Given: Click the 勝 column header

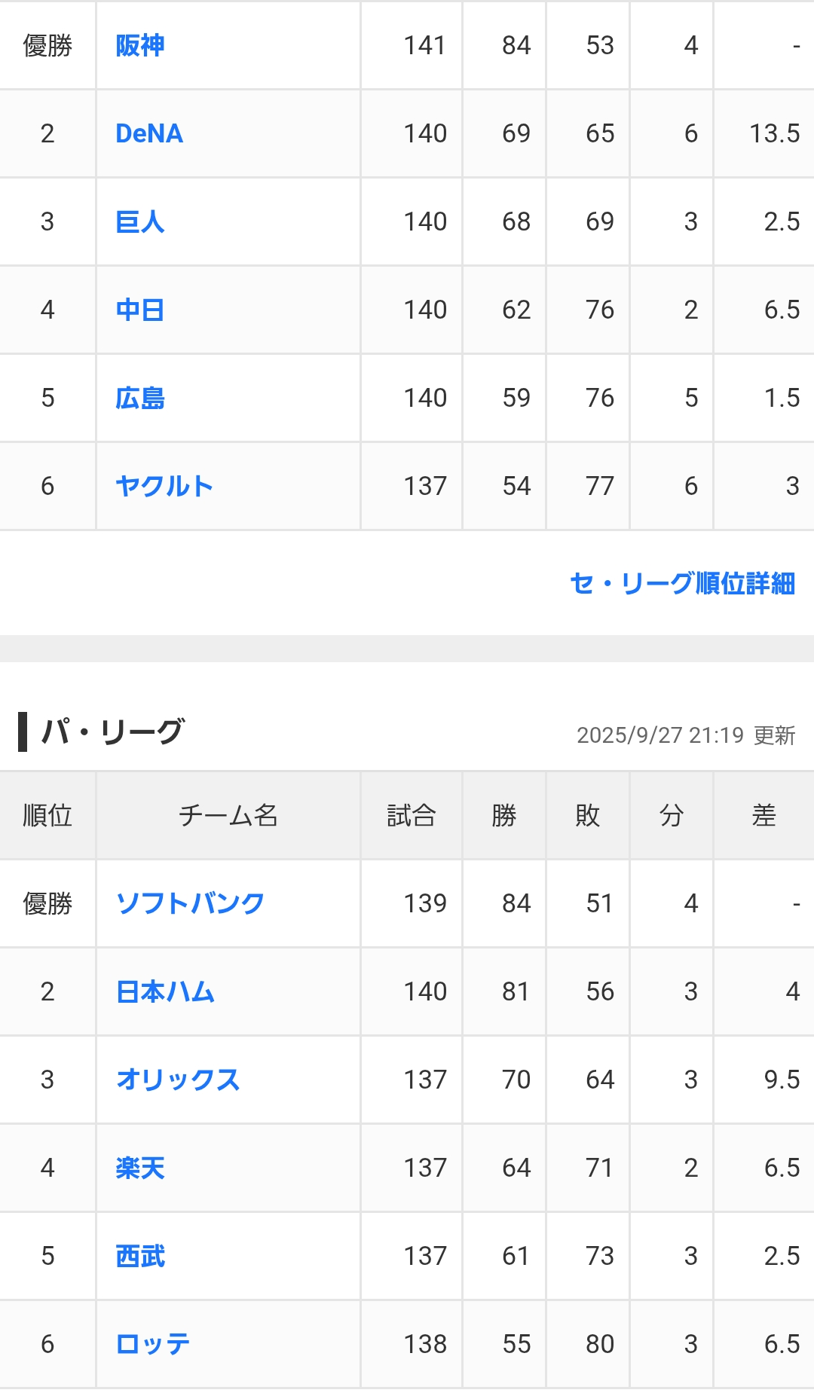Looking at the screenshot, I should tap(504, 815).
